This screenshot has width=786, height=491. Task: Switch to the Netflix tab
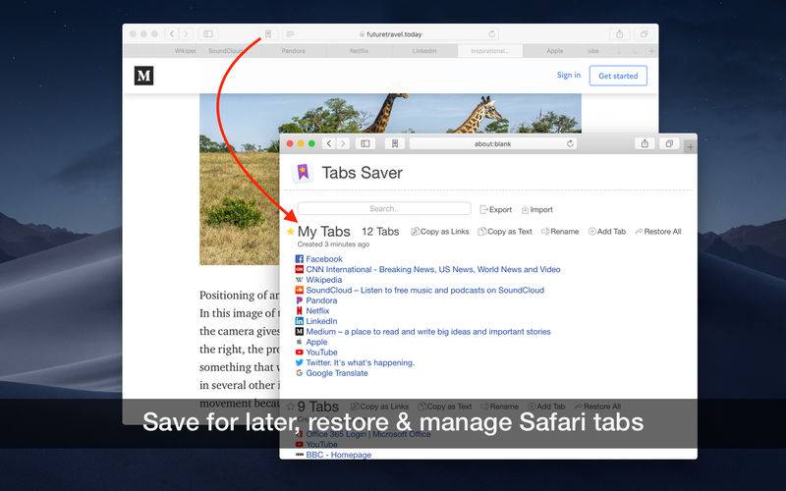coord(359,51)
